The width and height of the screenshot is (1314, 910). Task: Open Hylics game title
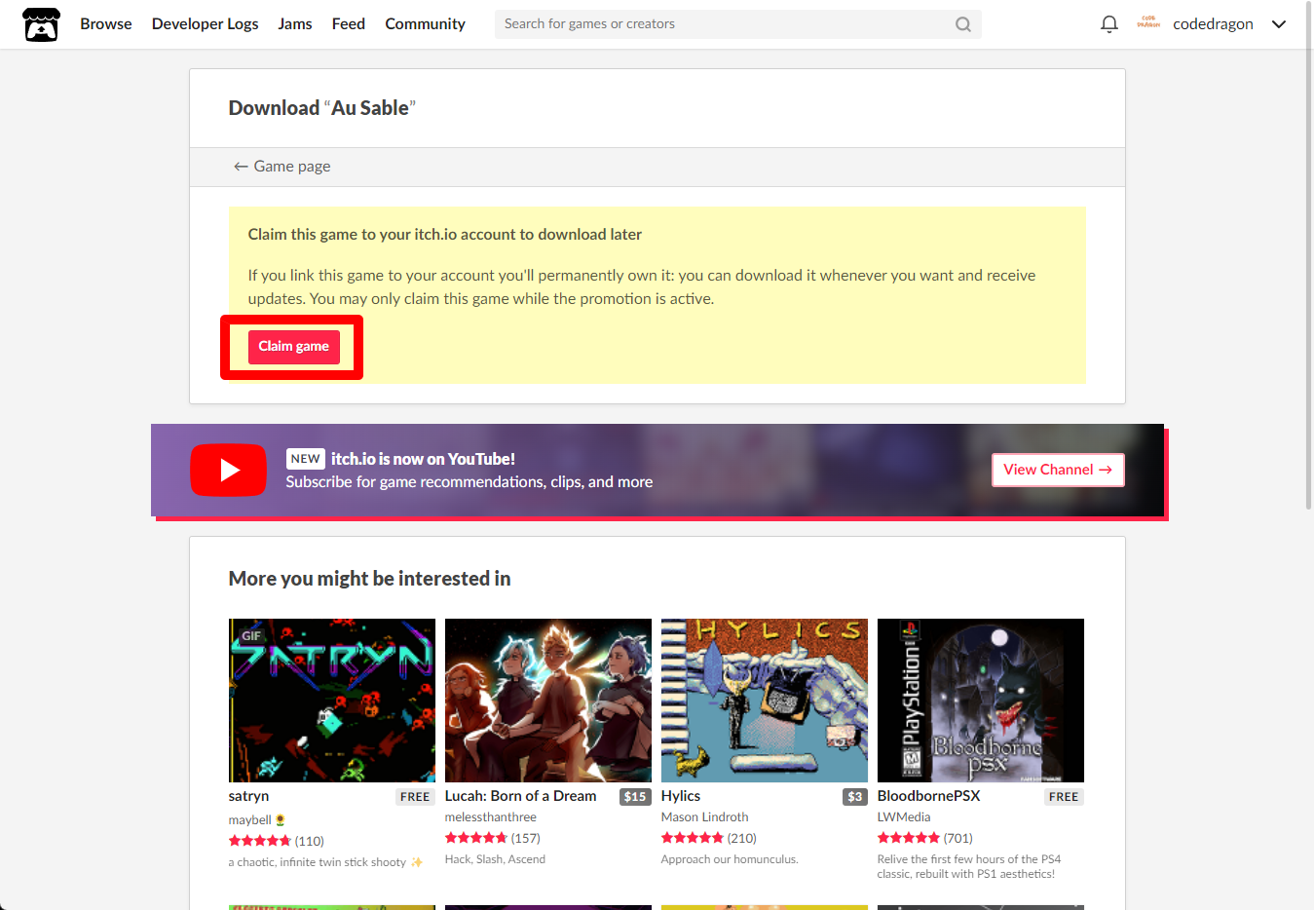click(680, 796)
